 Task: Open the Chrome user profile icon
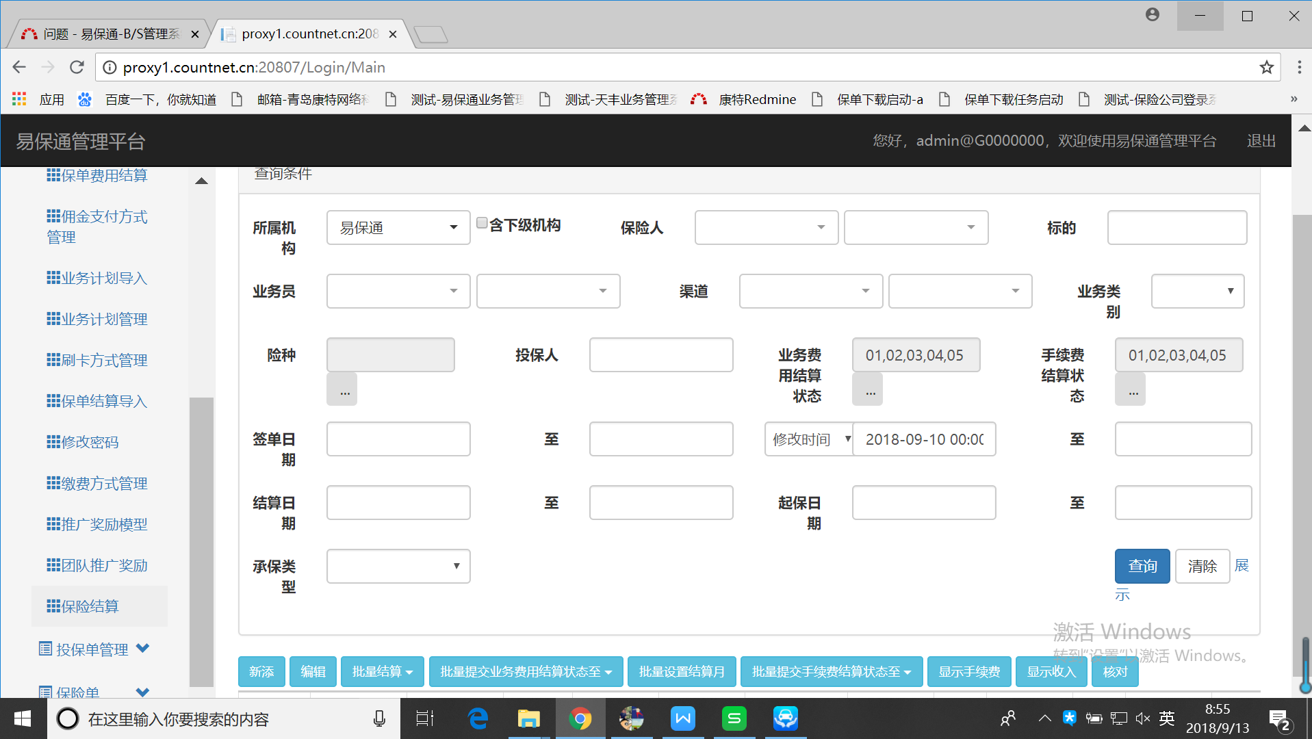click(x=1153, y=15)
